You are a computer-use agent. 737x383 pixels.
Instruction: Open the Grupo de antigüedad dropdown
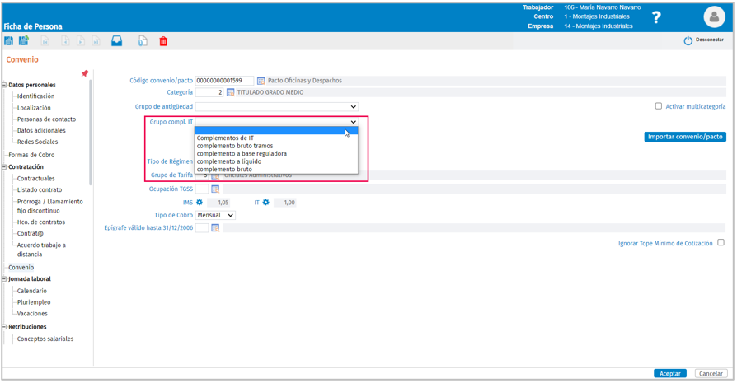point(276,107)
